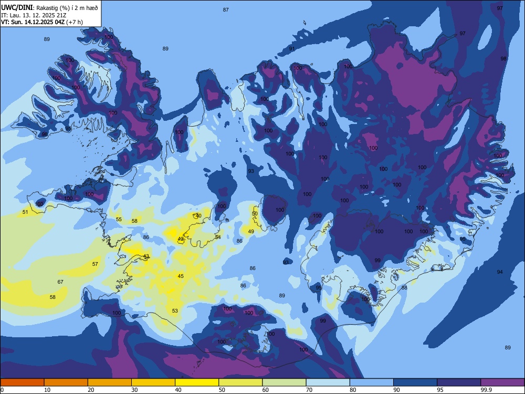Click the valid time 'VT: Sun. 14.12.2025 04Z'
The width and height of the screenshot is (525, 394).
click(x=33, y=22)
